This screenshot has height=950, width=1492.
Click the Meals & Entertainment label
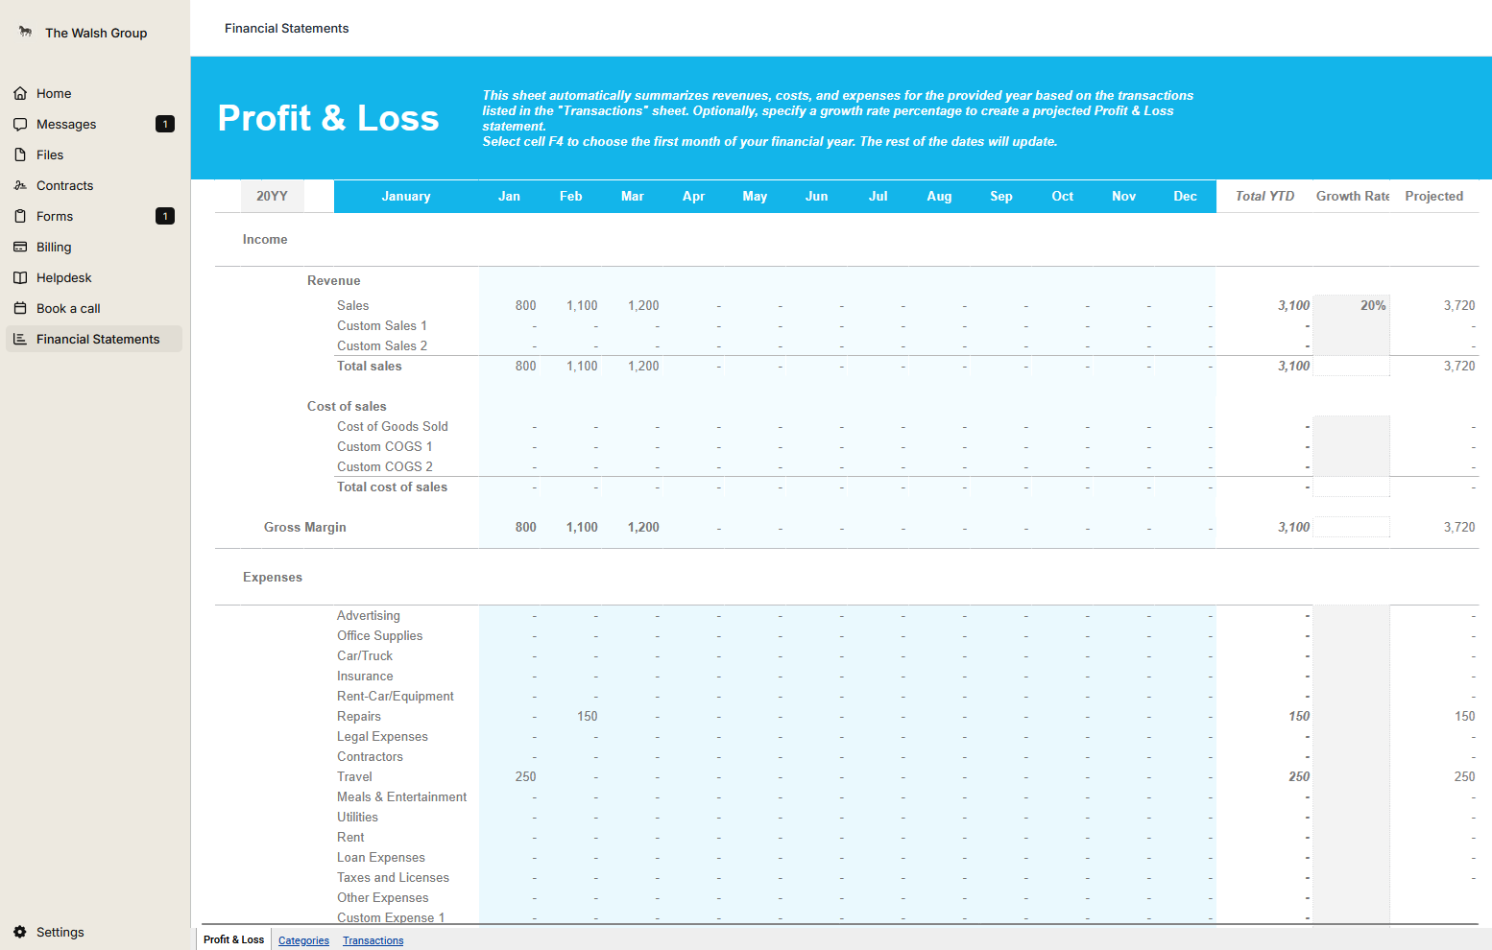[x=402, y=796]
